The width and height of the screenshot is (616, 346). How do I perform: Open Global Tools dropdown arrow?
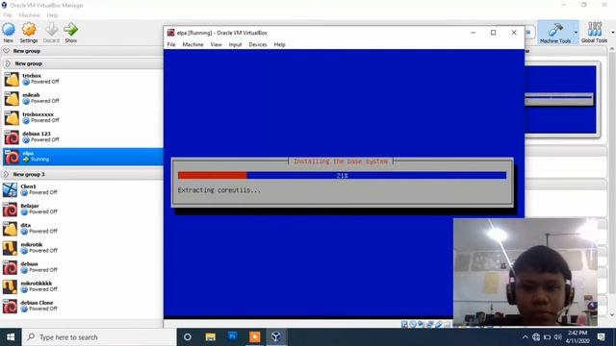tap(612, 32)
